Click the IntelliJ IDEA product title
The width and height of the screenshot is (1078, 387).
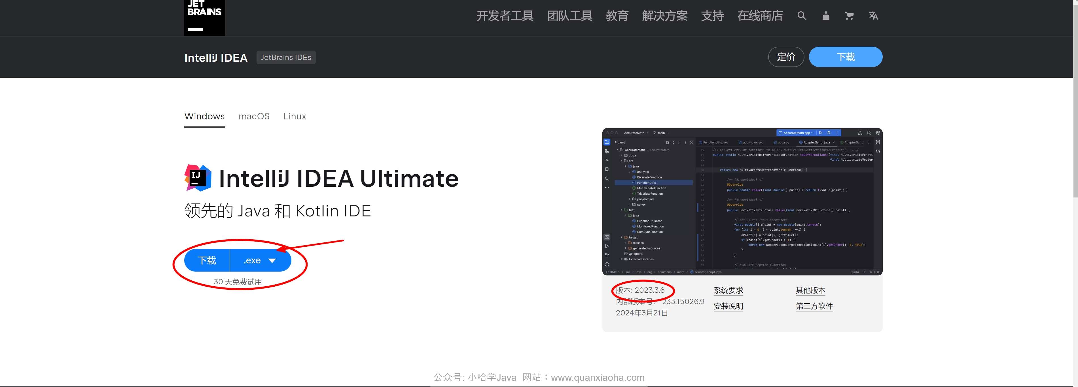(x=216, y=58)
